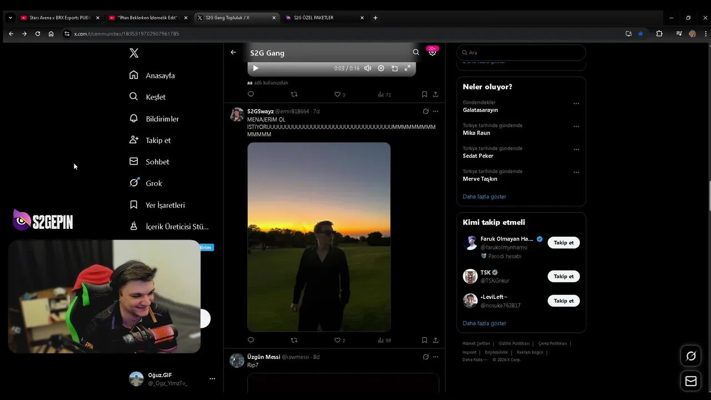Mute the video volume

pyautogui.click(x=368, y=68)
